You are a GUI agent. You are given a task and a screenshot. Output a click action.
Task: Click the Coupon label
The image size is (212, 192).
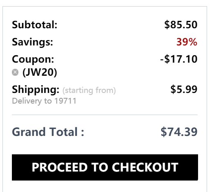(x=33, y=59)
